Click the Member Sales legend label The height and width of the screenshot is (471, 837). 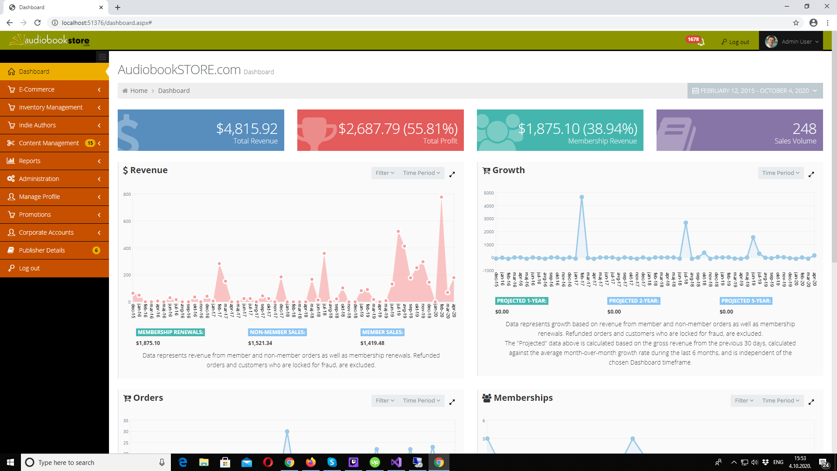pyautogui.click(x=382, y=332)
